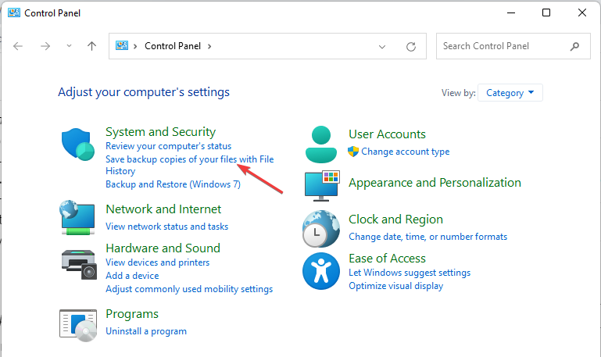Expand the address bar history dropdown
601x357 pixels.
point(382,47)
